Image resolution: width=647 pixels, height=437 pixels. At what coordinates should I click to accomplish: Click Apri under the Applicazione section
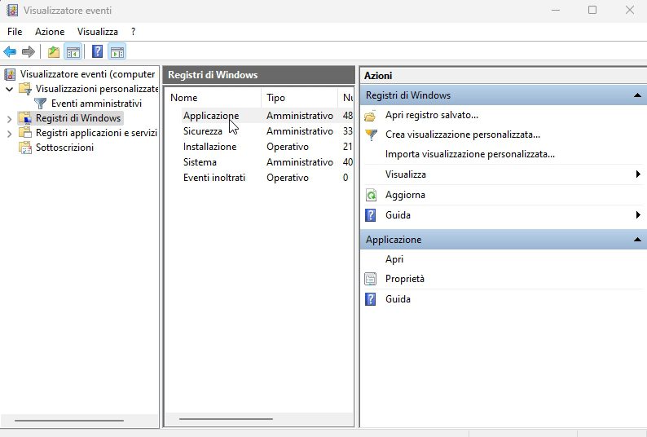[394, 259]
